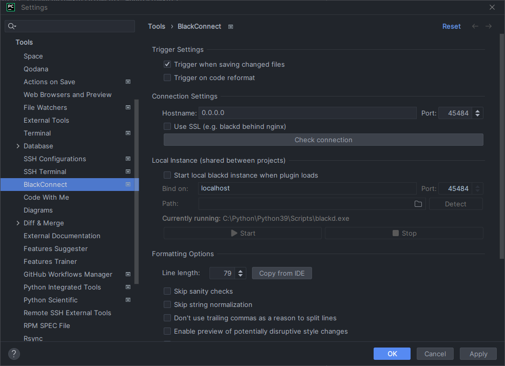Click project-level icon next to BlackConnect breadcrumb
This screenshot has width=505, height=366.
pyautogui.click(x=230, y=27)
